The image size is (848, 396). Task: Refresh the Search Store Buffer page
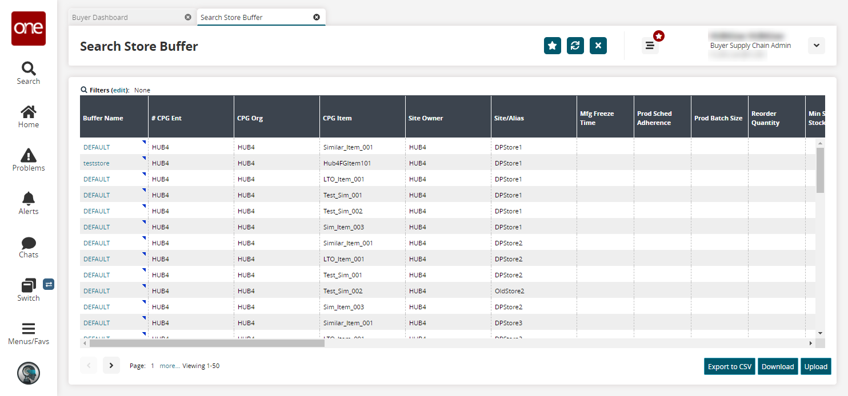pos(575,46)
